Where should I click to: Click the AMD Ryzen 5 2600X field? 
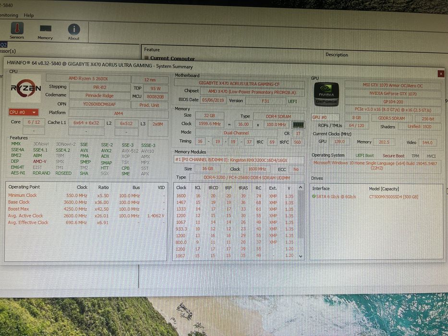coord(88,78)
